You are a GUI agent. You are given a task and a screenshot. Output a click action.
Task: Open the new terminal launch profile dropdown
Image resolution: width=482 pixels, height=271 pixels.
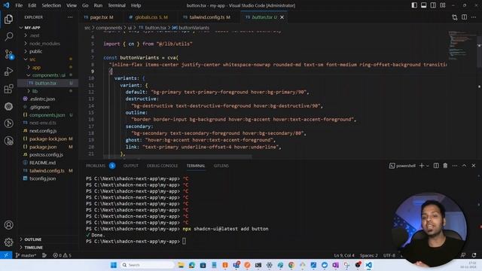coord(428,166)
